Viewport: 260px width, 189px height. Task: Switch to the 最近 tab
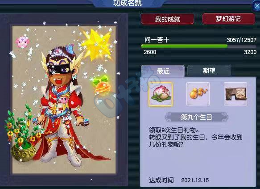(x=163, y=71)
